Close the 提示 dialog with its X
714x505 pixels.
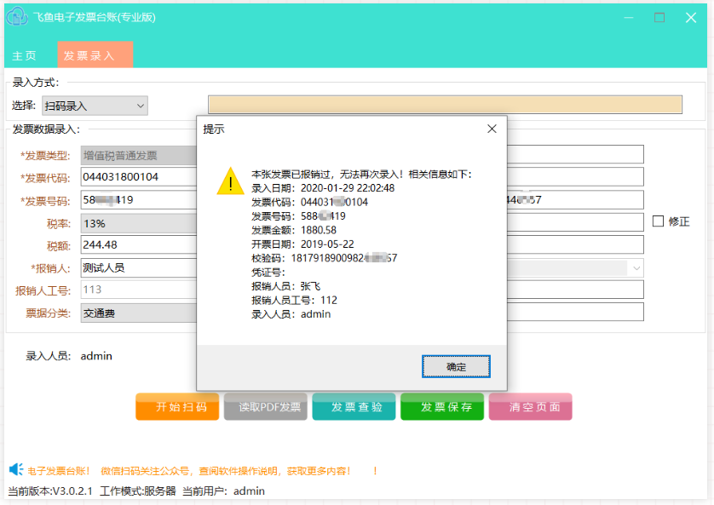coord(492,129)
